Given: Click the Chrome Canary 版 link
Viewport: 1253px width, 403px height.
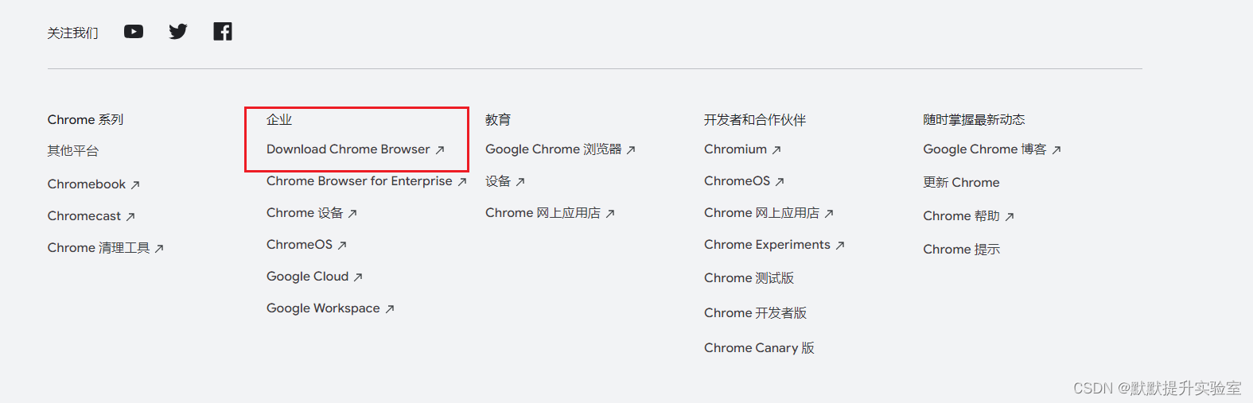Looking at the screenshot, I should tap(760, 348).
